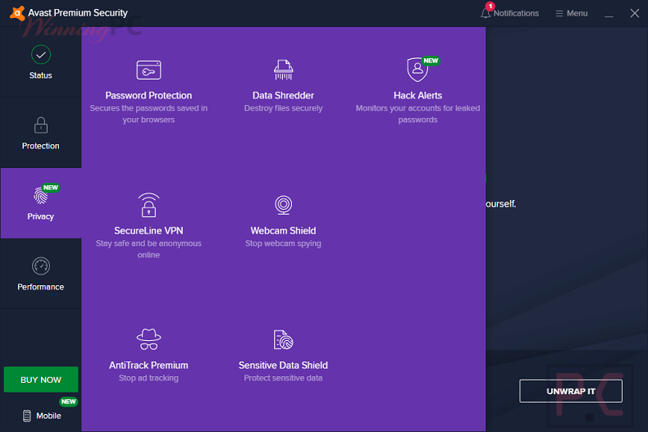
Task: Open Notifications text link
Action: click(516, 14)
